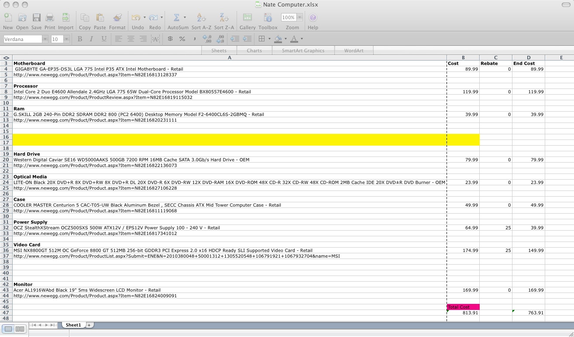
Task: Open the Zoom 100% dropdown
Action: coord(300,17)
